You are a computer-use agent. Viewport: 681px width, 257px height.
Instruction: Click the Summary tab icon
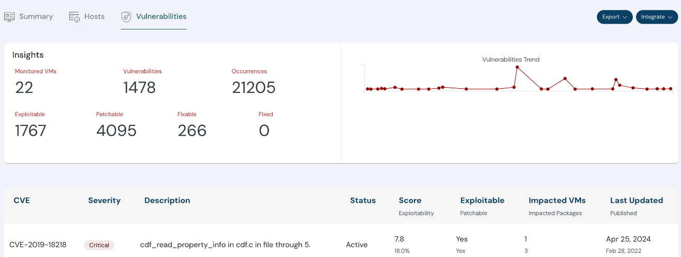click(x=9, y=17)
